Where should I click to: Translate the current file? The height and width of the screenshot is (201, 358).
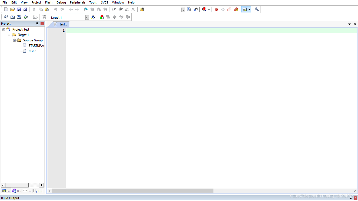point(6,17)
